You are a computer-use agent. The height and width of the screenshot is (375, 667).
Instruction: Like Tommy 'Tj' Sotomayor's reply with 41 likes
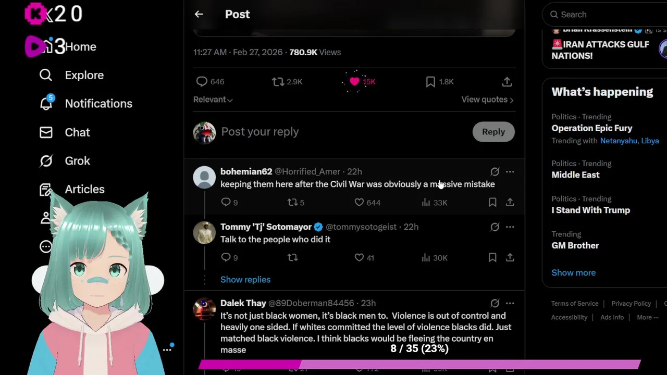364,257
